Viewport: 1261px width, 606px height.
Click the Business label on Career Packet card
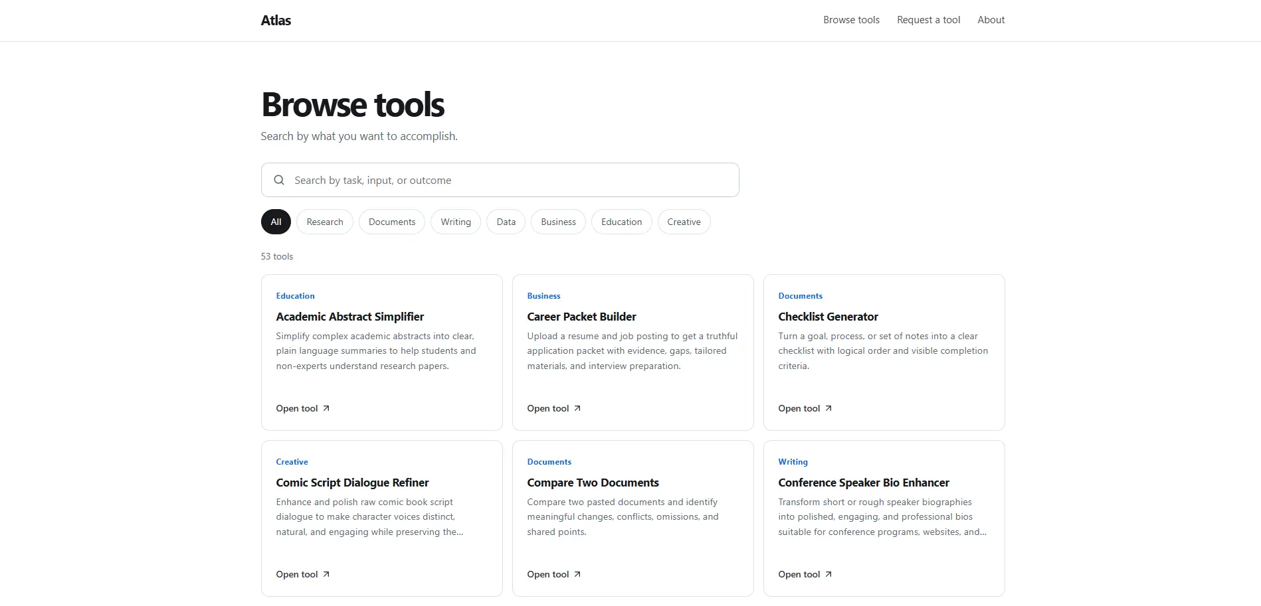[543, 296]
